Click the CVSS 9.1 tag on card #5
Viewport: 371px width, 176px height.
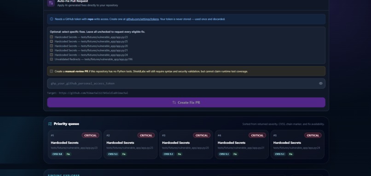[280, 154]
